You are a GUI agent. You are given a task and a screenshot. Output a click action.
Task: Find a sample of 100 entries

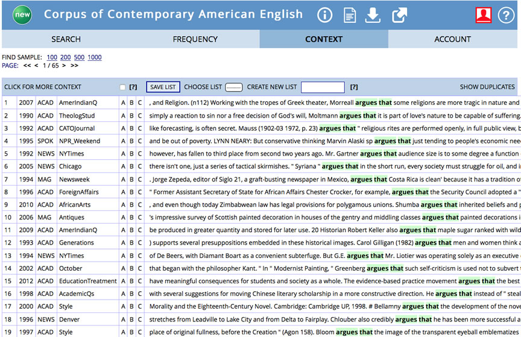pos(52,57)
